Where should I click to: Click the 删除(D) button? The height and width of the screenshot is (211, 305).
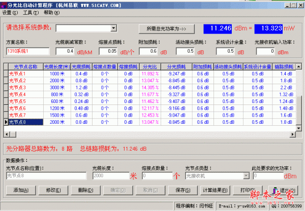[85, 190]
